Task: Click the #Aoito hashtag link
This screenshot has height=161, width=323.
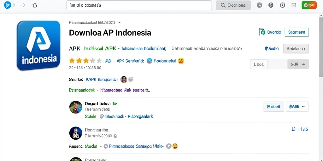Action: coord(272,48)
